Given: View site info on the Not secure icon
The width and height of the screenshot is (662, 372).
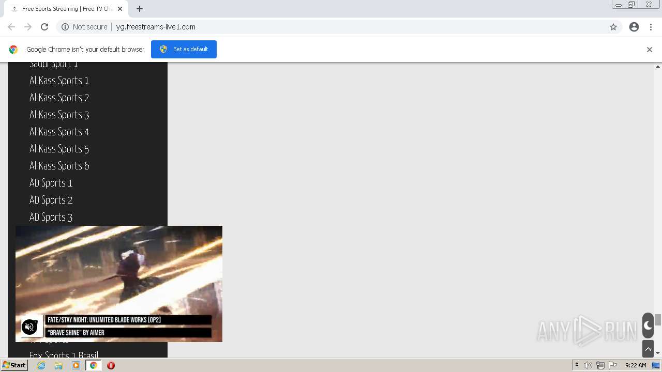Looking at the screenshot, I should (65, 27).
